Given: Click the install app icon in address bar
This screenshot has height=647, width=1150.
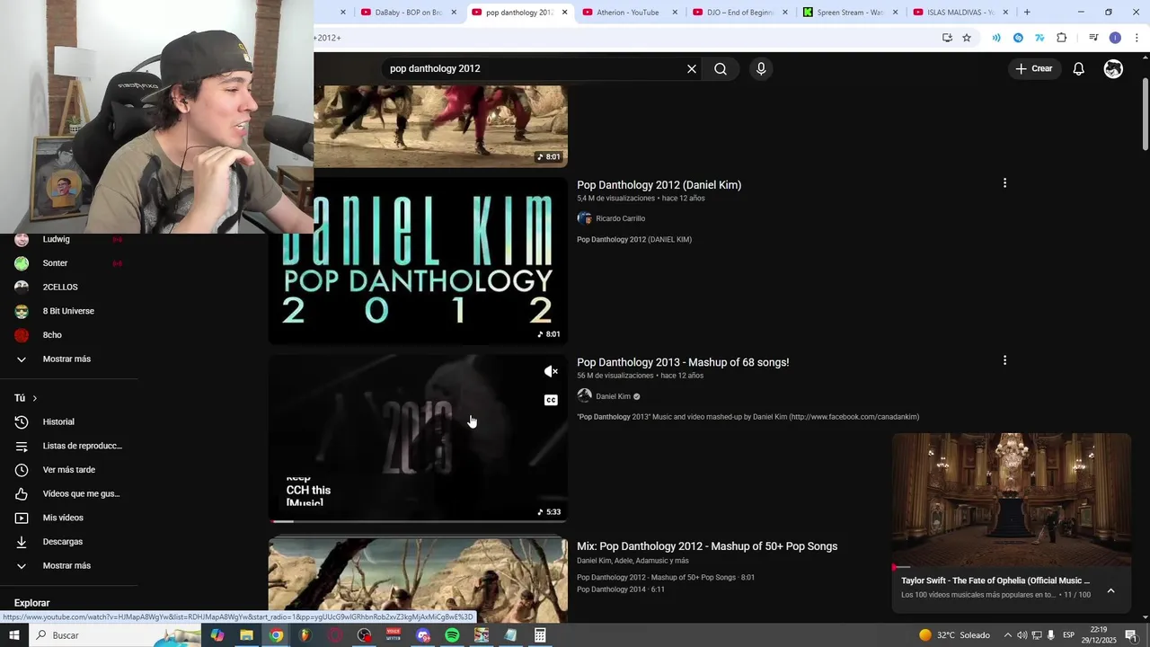Looking at the screenshot, I should 947,38.
